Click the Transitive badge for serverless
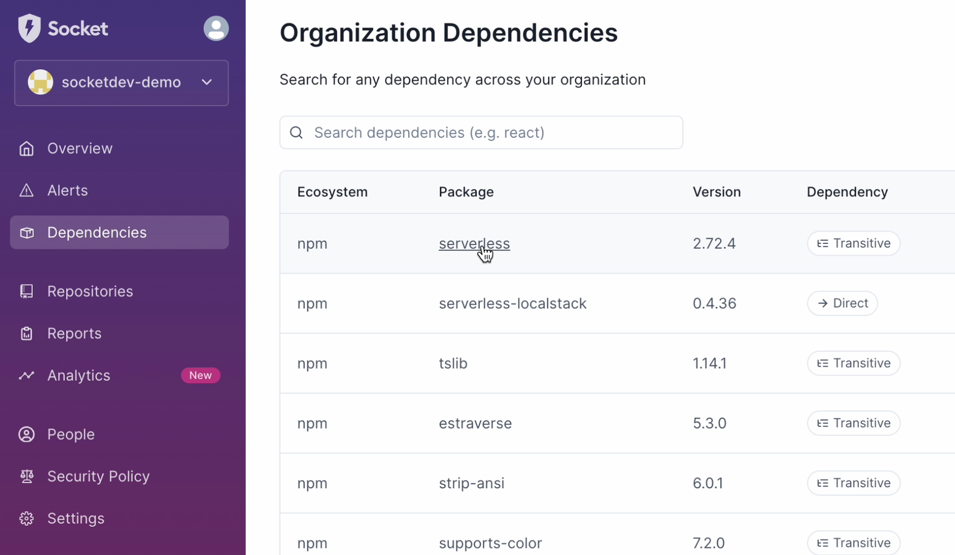 click(x=854, y=243)
